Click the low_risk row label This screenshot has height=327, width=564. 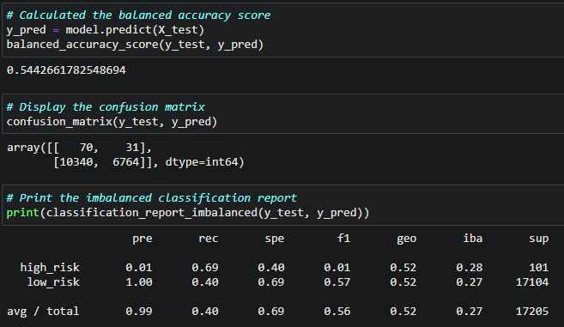tap(53, 282)
